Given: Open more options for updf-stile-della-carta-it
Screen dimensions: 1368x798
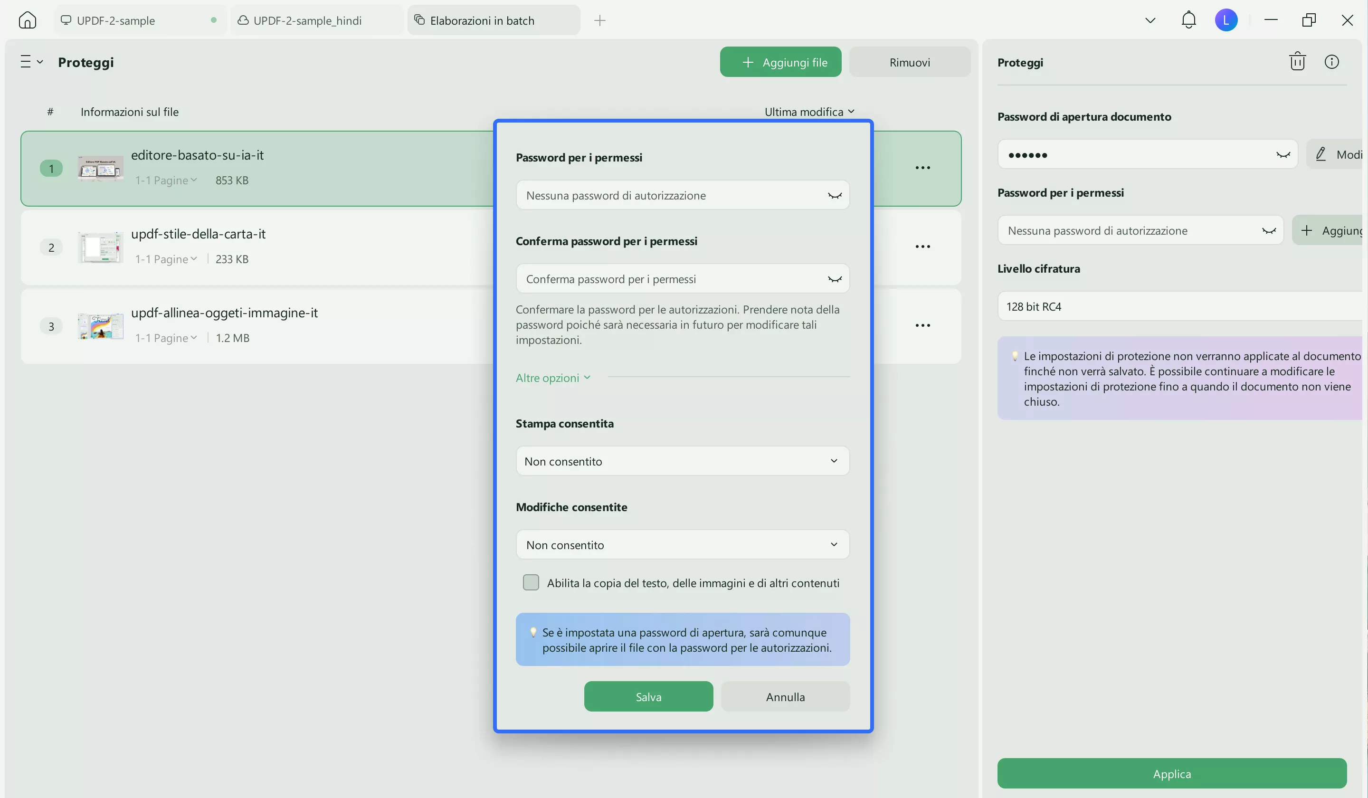Looking at the screenshot, I should pos(922,247).
